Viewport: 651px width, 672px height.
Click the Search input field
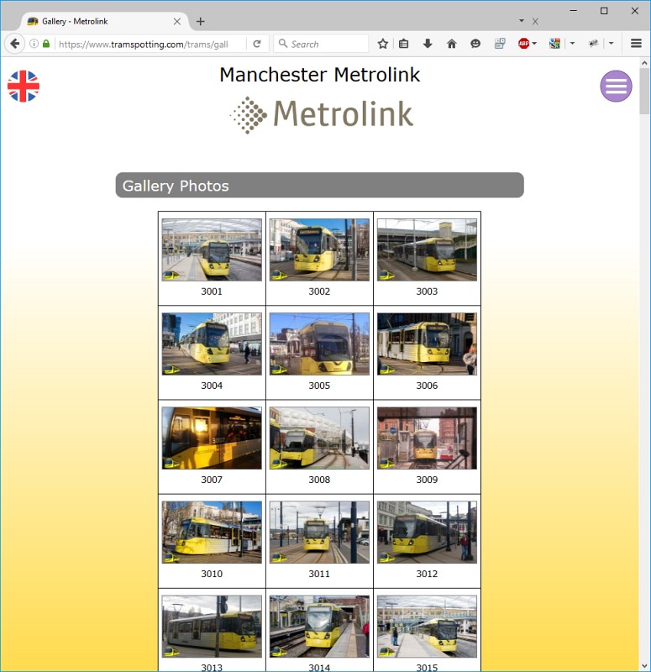321,44
